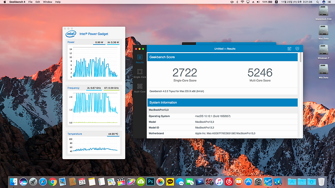Click the Bluetooth menu bar icon

point(237,2)
